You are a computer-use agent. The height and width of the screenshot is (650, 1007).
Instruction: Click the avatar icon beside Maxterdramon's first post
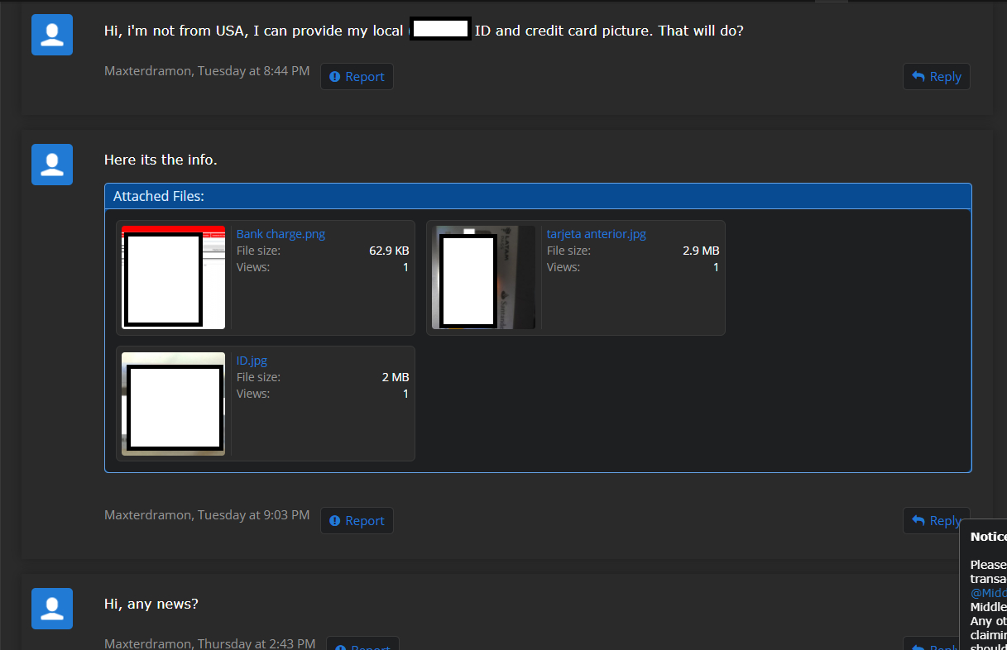(x=51, y=34)
